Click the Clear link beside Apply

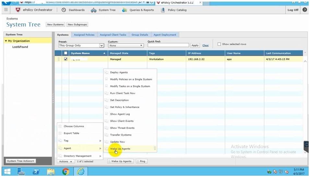click(x=206, y=46)
